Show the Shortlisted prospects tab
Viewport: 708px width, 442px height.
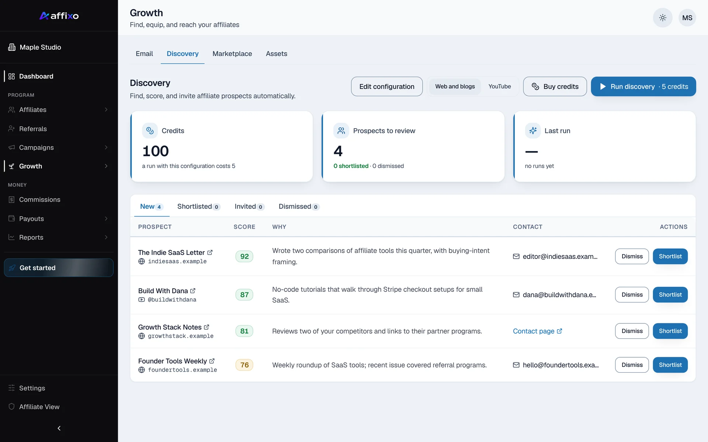(x=198, y=207)
